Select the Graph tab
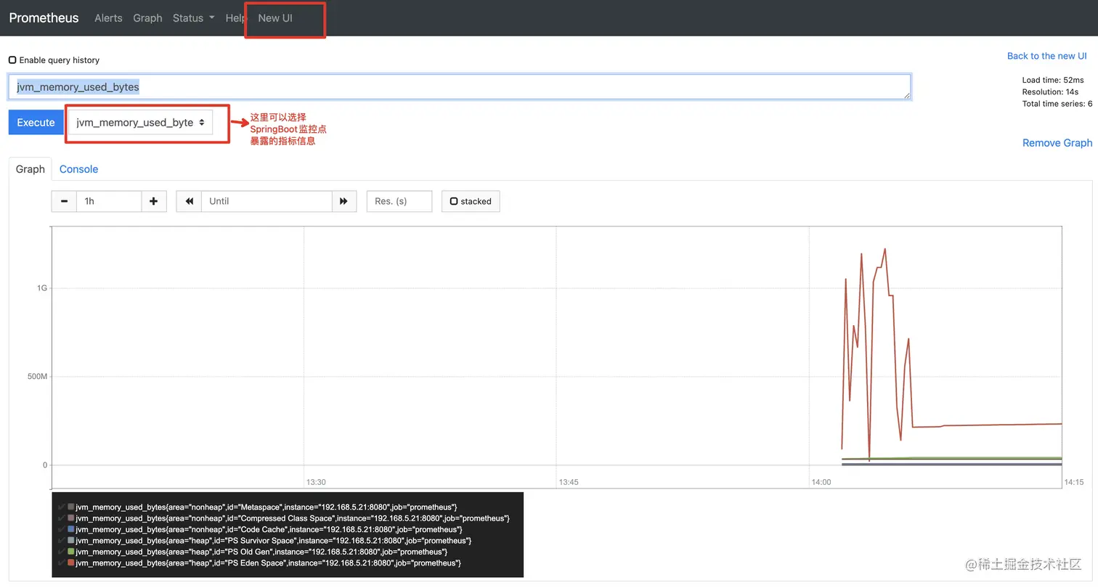 30,169
